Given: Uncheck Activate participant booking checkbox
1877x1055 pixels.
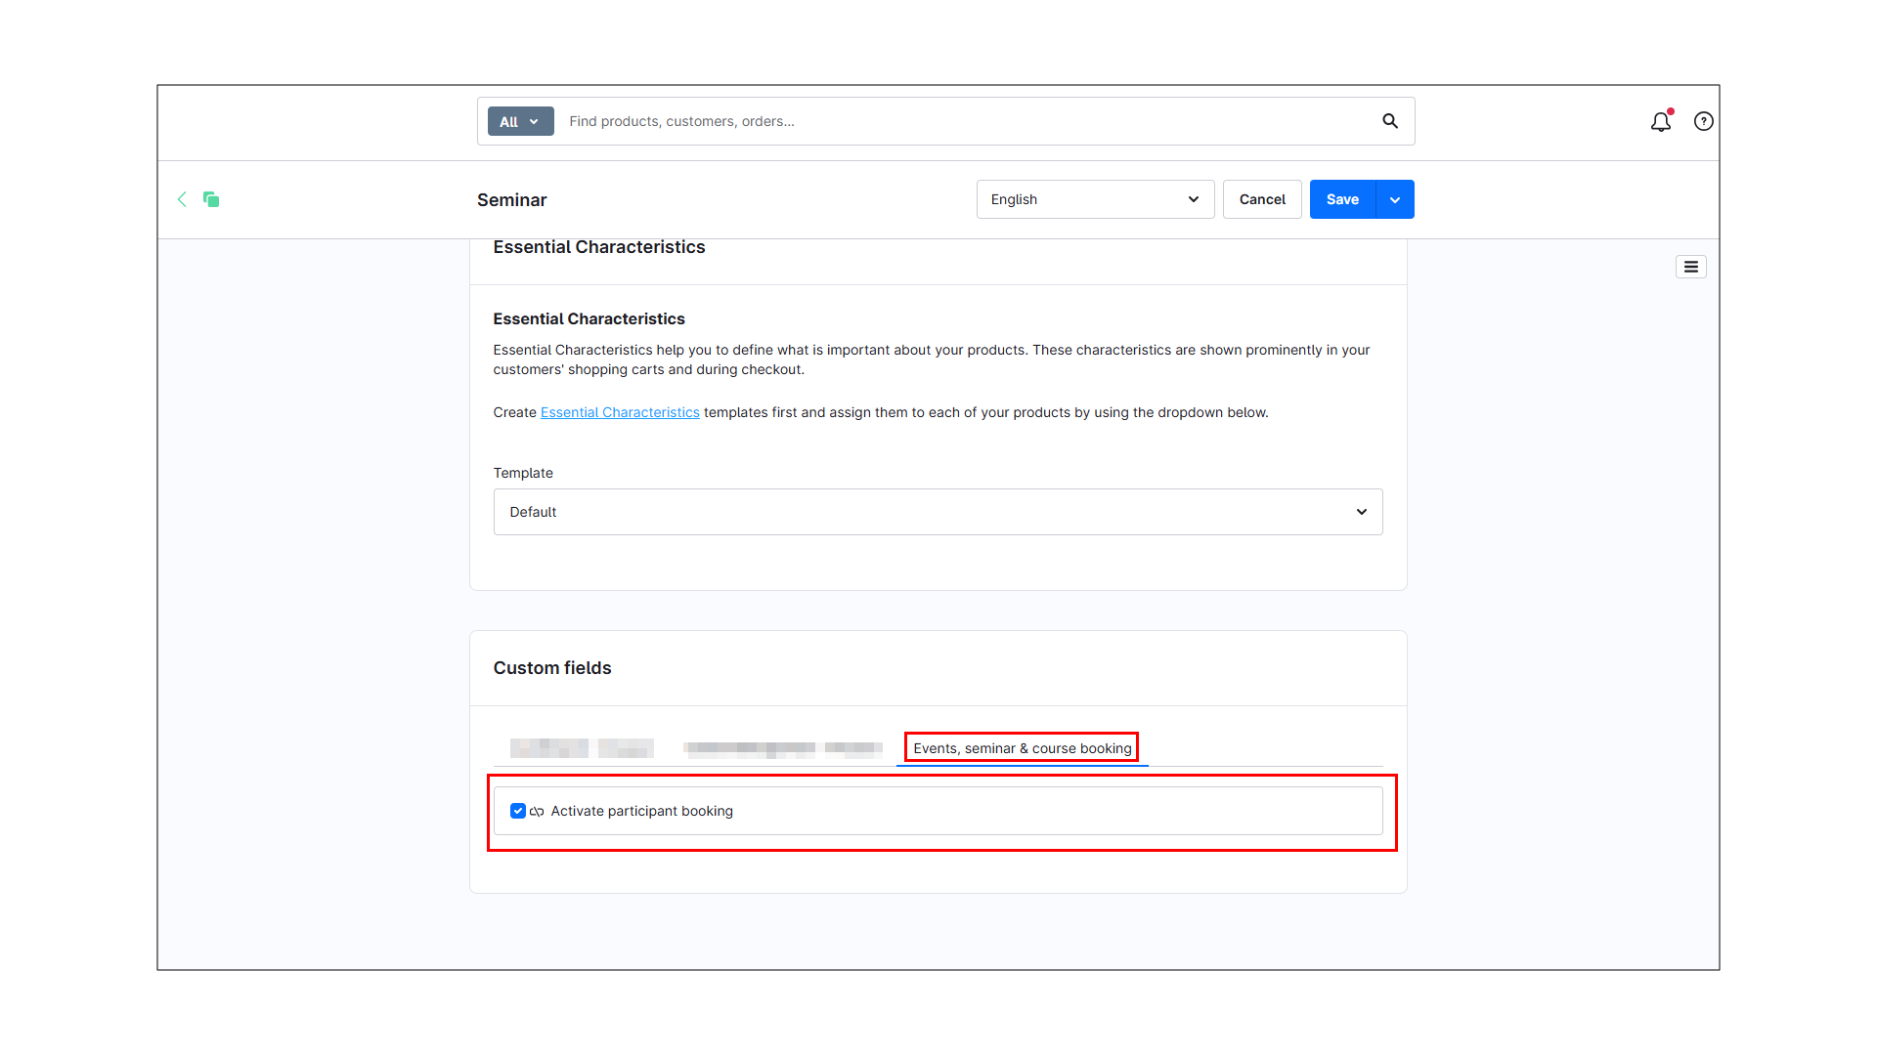Looking at the screenshot, I should pyautogui.click(x=518, y=811).
